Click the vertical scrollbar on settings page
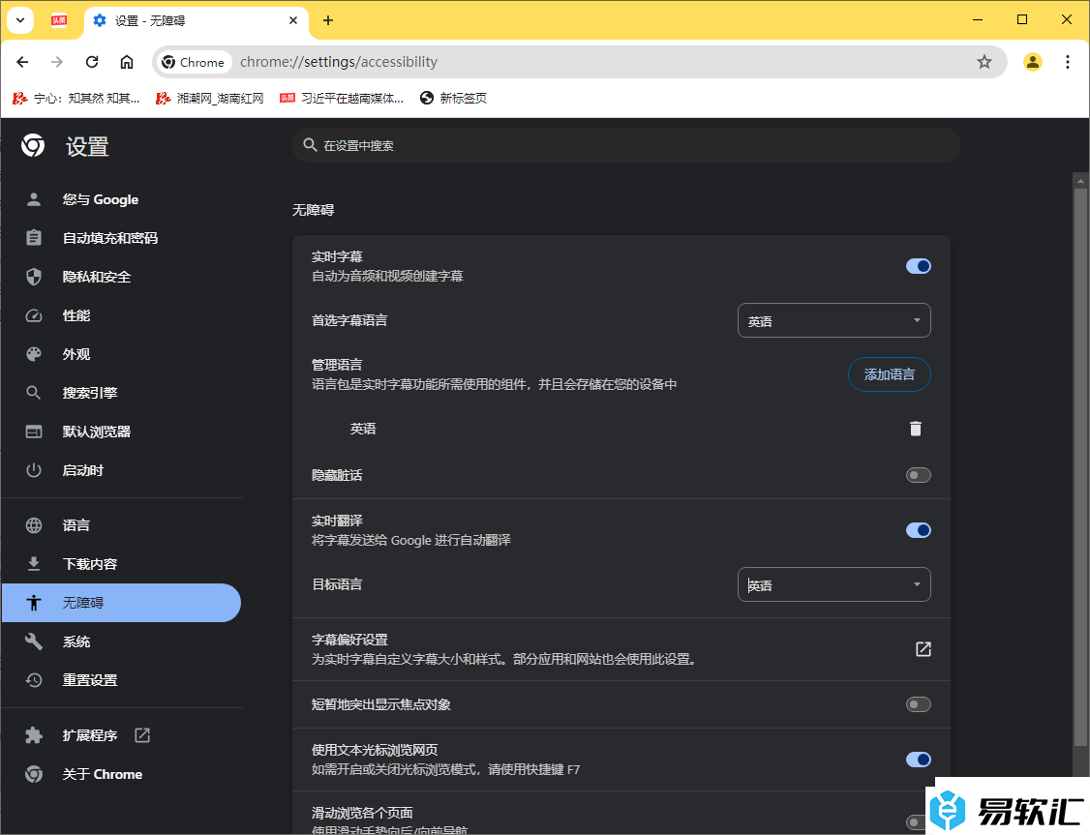Image resolution: width=1090 pixels, height=835 pixels. pyautogui.click(x=1079, y=465)
